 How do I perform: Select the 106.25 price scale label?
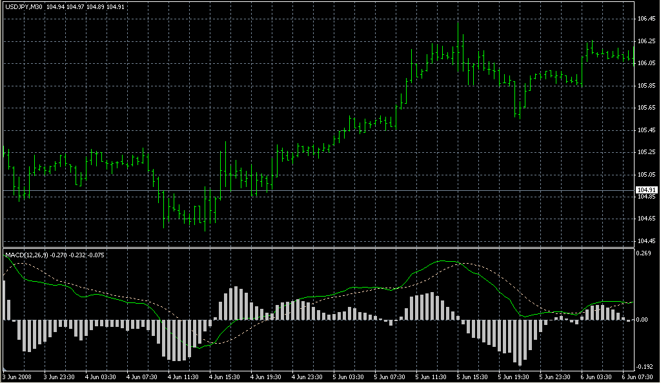(646, 41)
